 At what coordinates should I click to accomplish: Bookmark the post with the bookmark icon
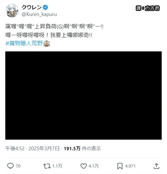pyautogui.click(x=120, y=166)
